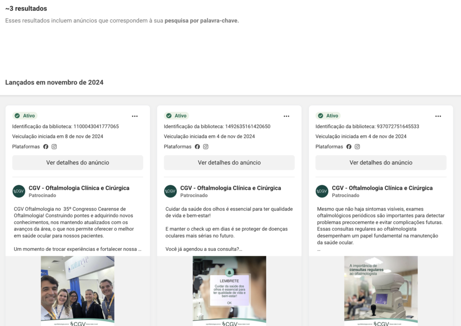Open three-dots menu on second ad card
The image size is (461, 326).
coord(286,116)
